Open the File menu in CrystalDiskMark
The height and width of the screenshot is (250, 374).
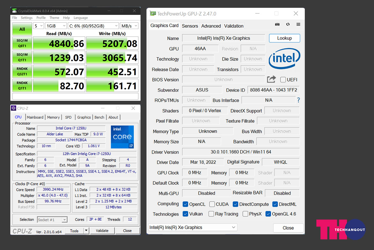15,18
